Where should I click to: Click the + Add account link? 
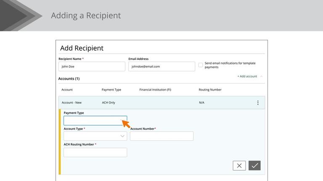pos(247,76)
